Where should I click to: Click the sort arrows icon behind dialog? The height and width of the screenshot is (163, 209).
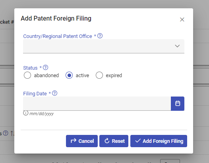tap(12, 133)
